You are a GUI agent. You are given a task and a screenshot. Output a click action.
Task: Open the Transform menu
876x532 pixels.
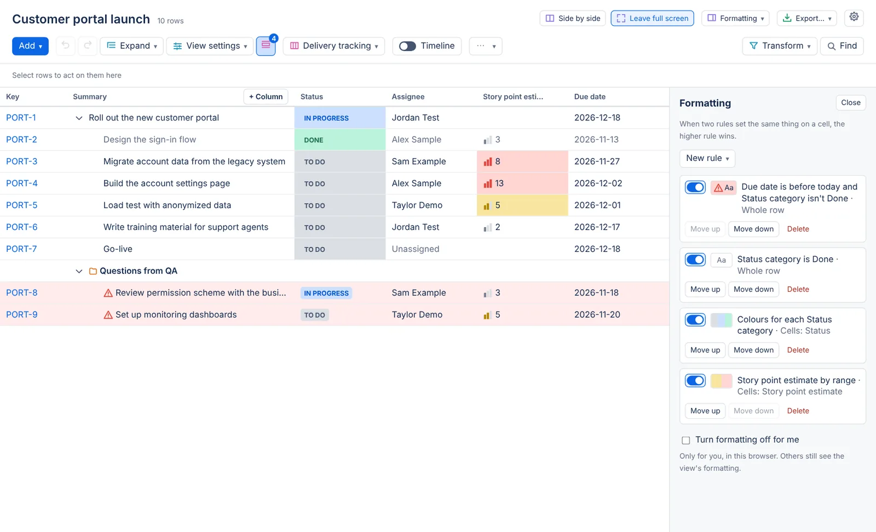780,46
